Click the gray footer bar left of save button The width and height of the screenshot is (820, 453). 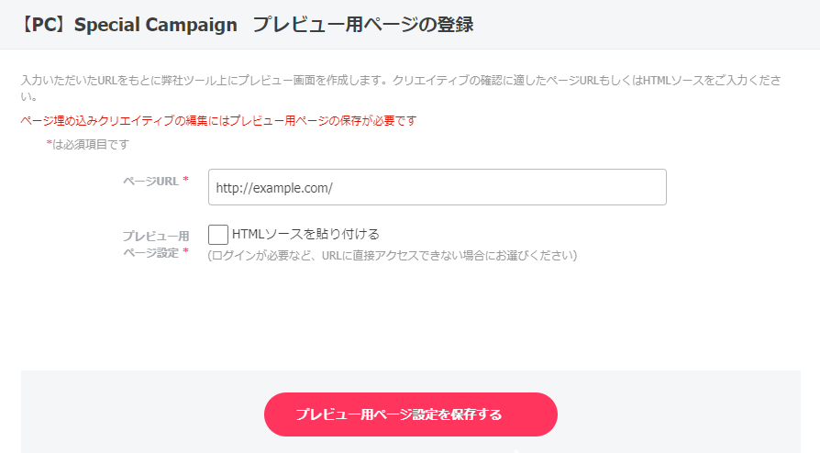138,413
